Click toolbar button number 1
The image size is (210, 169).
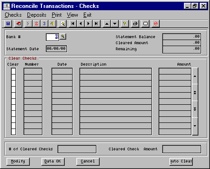click(x=28, y=24)
